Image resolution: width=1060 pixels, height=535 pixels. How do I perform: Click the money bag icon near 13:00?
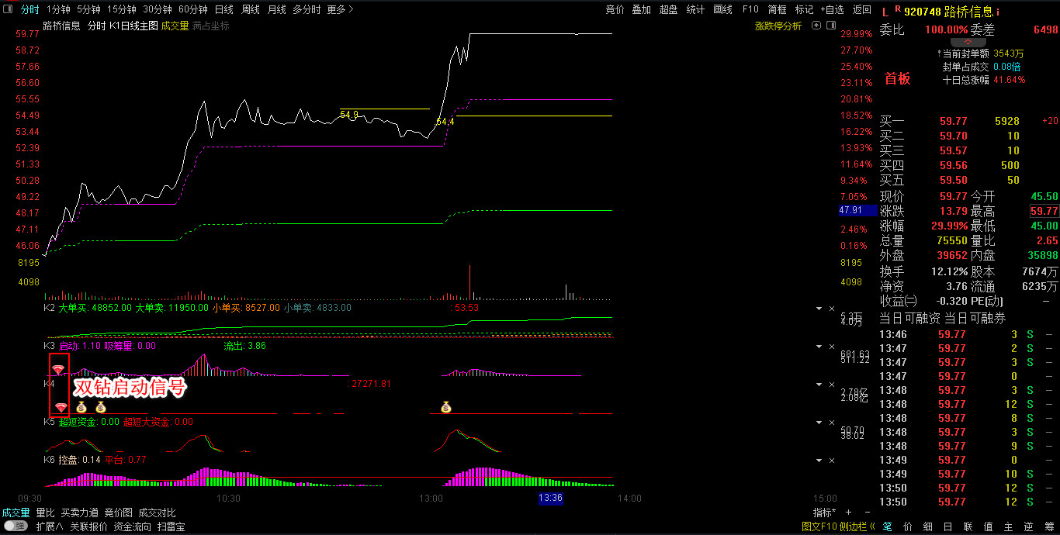coord(445,407)
